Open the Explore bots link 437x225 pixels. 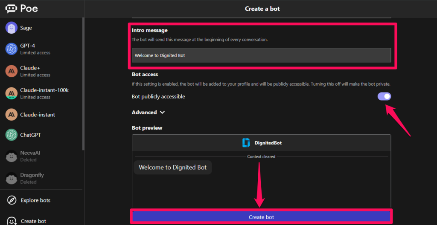tap(36, 200)
